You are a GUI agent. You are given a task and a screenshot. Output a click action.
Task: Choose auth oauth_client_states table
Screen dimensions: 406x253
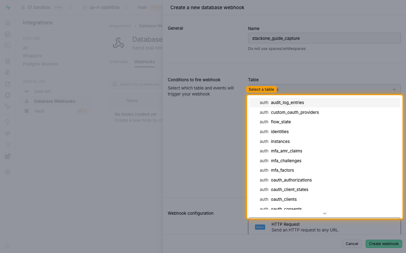325,189
